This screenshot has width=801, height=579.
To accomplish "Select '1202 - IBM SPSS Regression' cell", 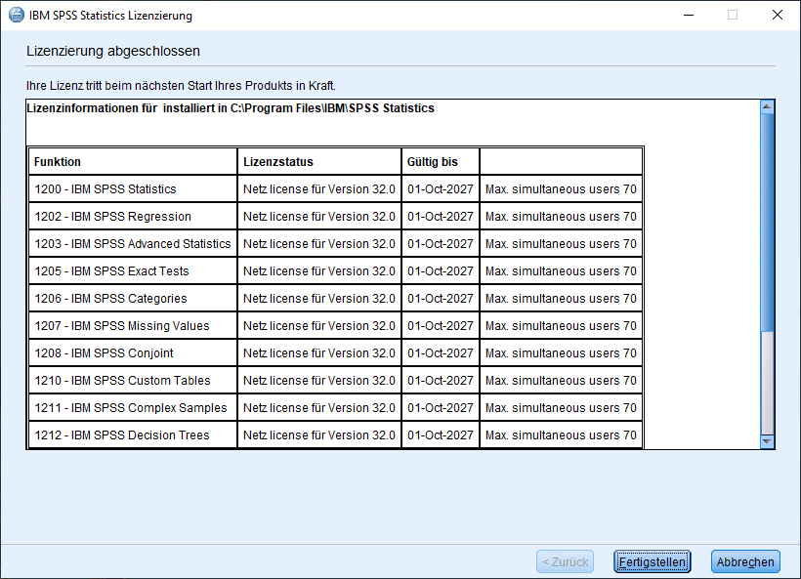I will (x=133, y=217).
